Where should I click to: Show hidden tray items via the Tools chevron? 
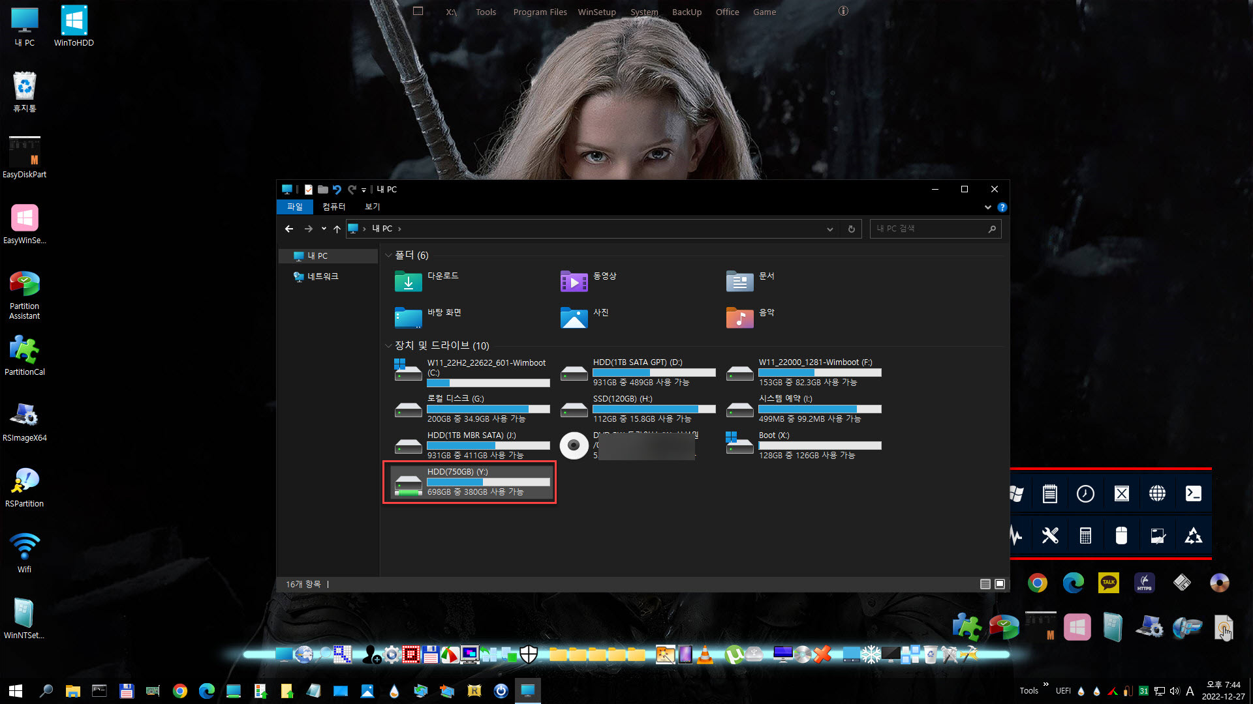[1045, 684]
